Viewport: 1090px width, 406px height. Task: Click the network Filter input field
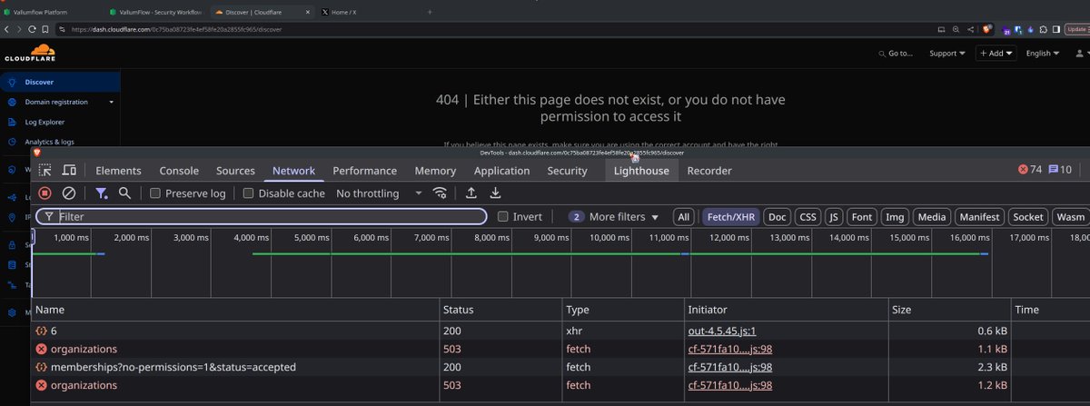pos(262,217)
